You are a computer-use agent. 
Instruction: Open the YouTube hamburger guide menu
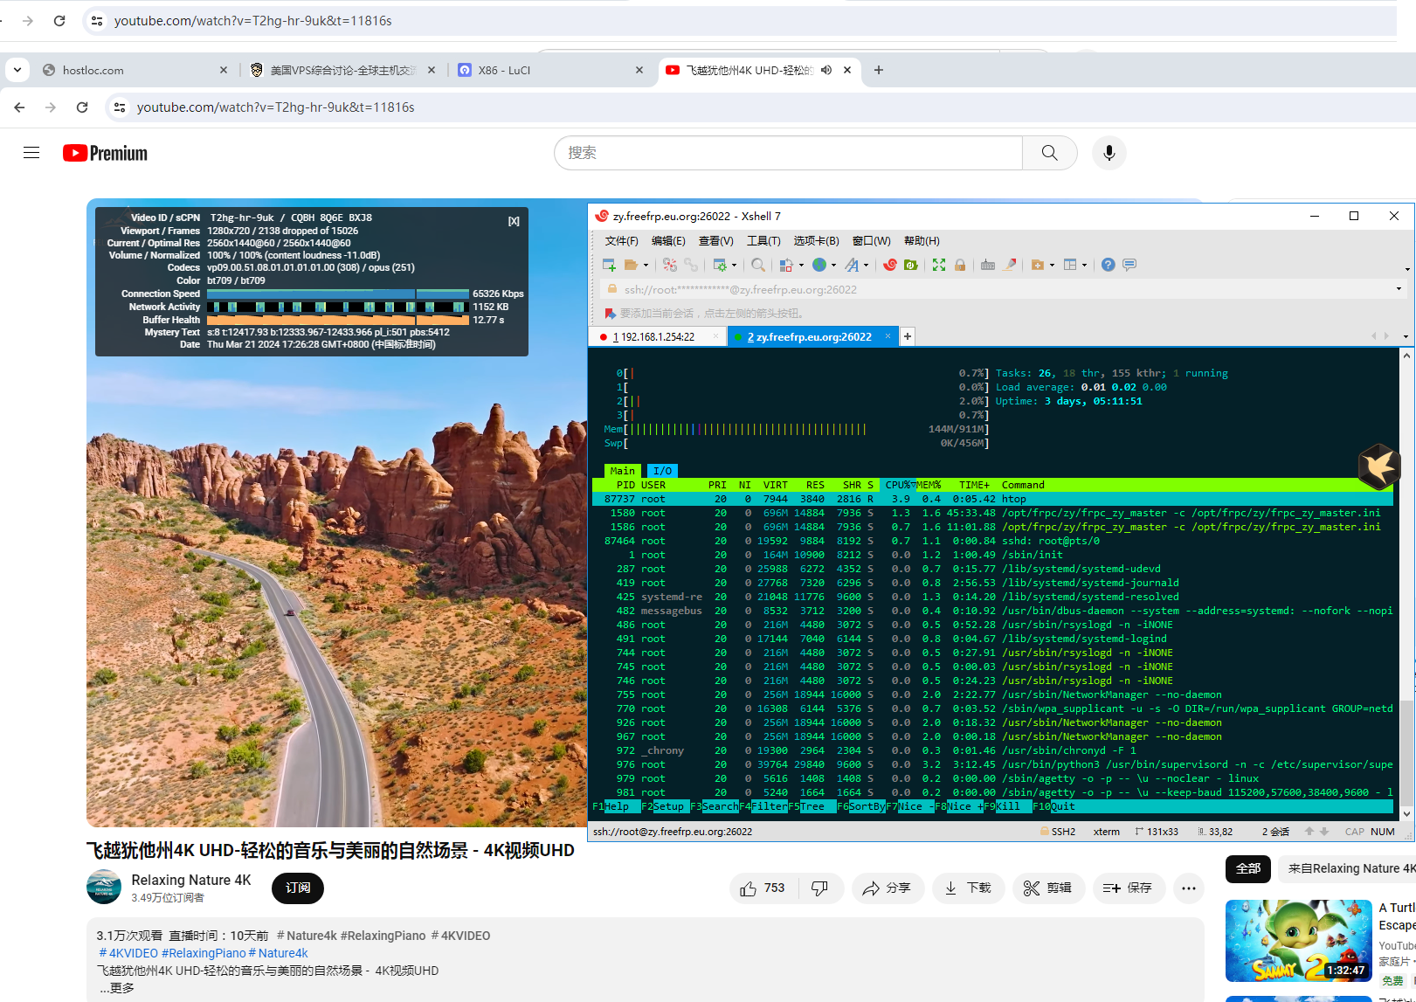(31, 153)
